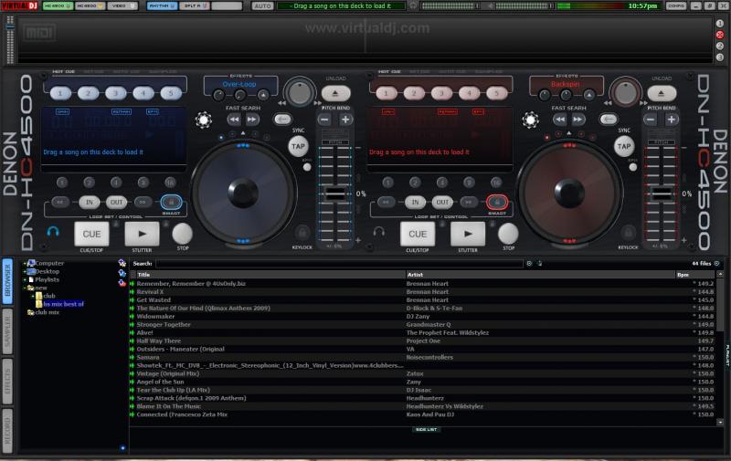Click the MIDI icon in waveform area
Screen dimensions: 731x461
(x=39, y=32)
